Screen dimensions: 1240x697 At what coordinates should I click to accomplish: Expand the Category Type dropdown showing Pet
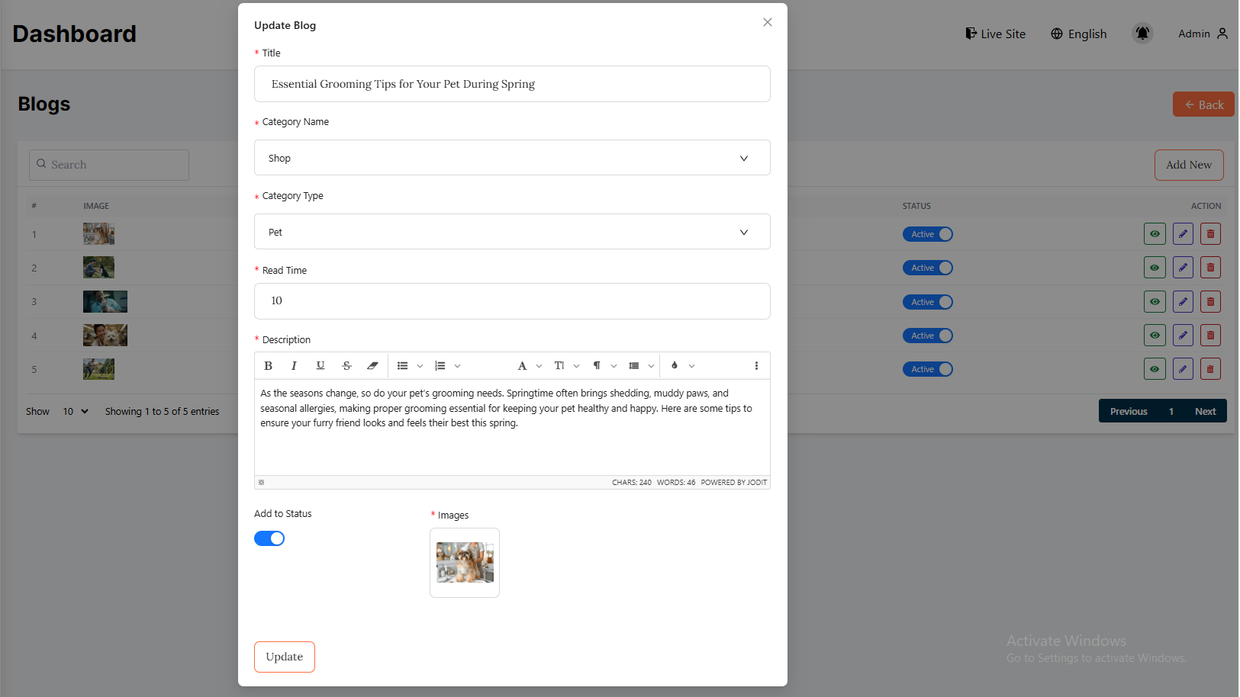[512, 232]
